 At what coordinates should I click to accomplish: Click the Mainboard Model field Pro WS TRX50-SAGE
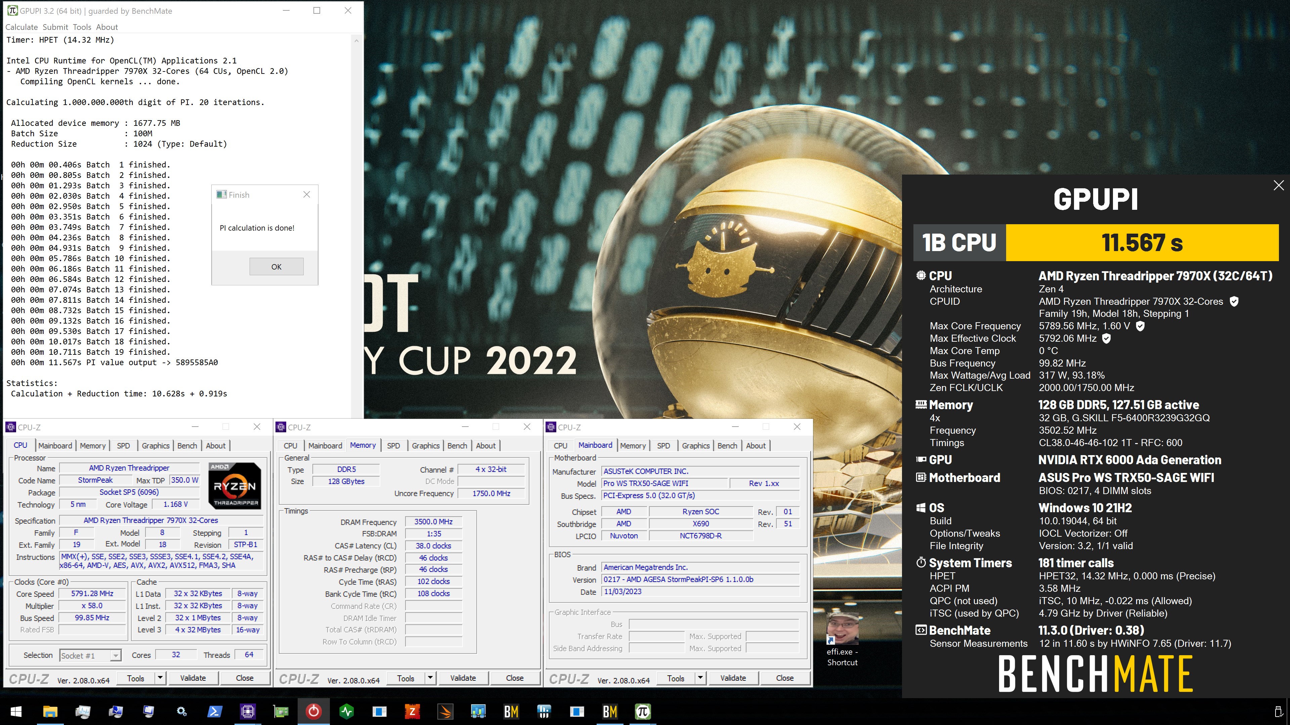coord(664,483)
